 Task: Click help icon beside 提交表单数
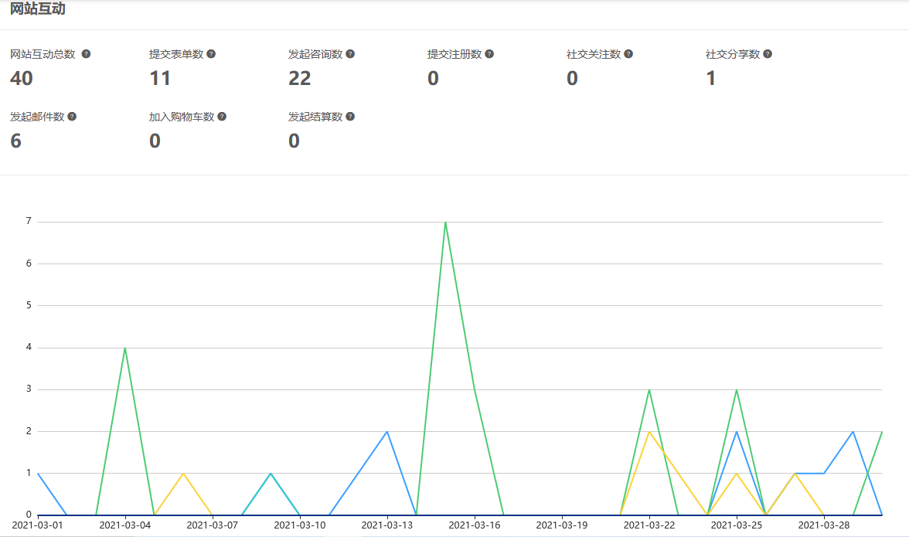click(x=211, y=54)
